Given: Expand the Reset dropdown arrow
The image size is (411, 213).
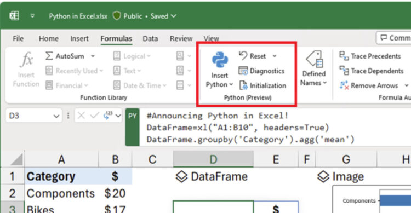Looking at the screenshot, I should click(x=275, y=56).
